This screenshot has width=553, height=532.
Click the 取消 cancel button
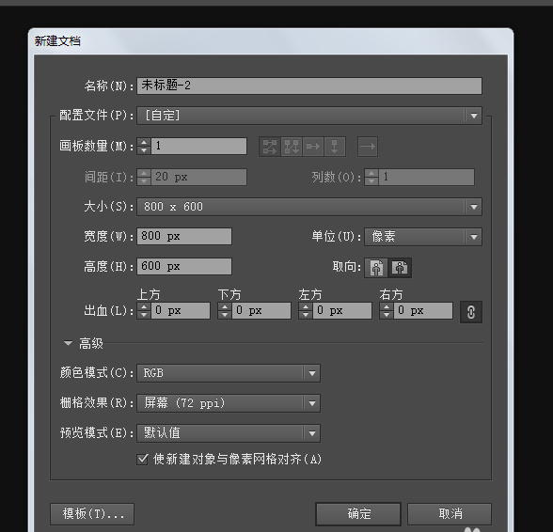(450, 513)
